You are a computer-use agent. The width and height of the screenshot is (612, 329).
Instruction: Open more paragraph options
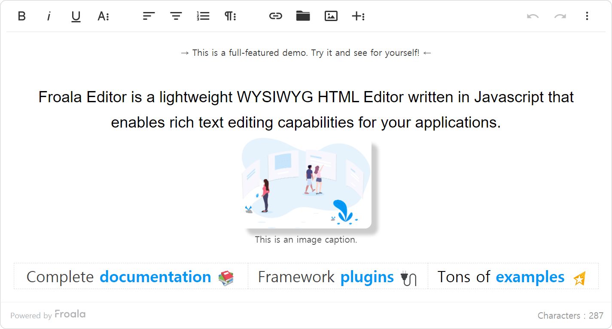coord(230,16)
